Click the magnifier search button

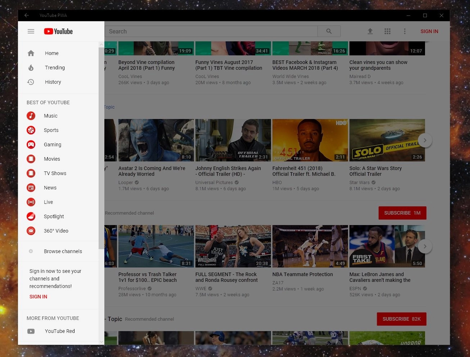click(x=329, y=31)
